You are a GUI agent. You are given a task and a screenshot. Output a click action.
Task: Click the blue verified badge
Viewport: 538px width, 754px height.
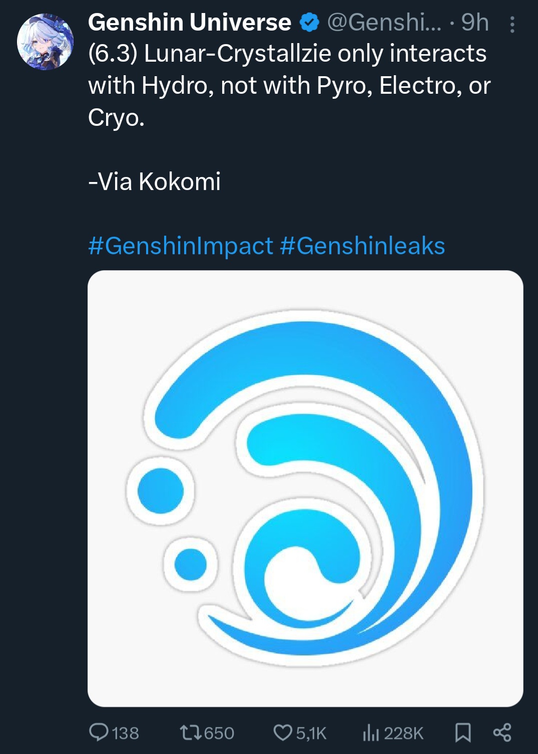(x=309, y=23)
